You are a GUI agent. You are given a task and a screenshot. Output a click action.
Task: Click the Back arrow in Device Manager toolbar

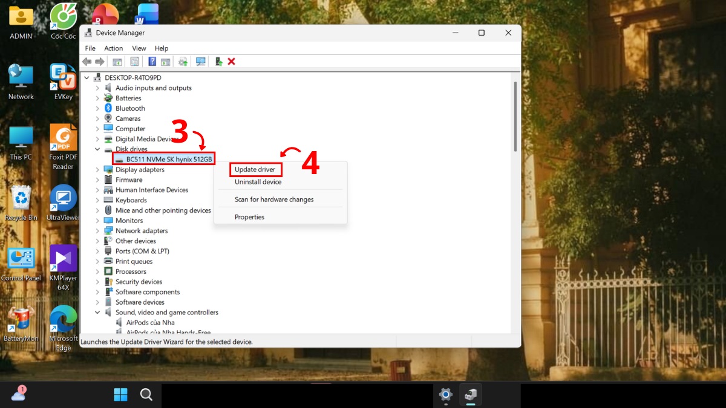tap(87, 62)
